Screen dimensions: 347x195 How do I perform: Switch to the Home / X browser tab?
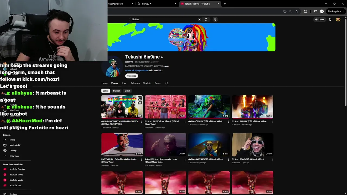[x=157, y=4]
